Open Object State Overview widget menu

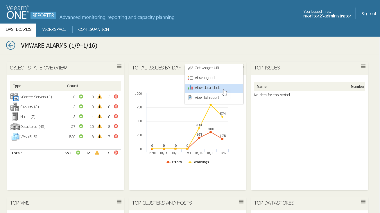(x=119, y=67)
